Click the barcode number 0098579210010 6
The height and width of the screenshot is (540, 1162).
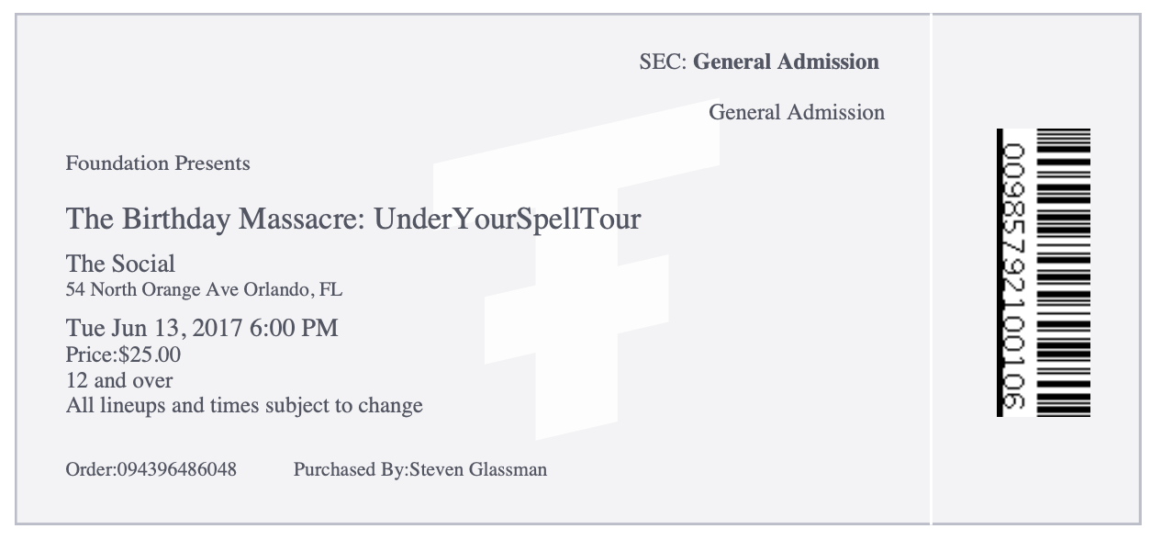coord(1012,273)
